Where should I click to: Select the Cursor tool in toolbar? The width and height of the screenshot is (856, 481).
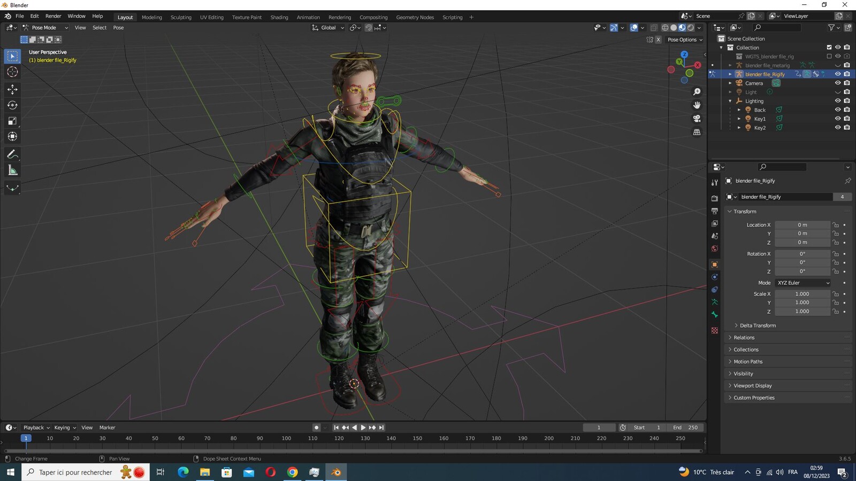coord(12,72)
